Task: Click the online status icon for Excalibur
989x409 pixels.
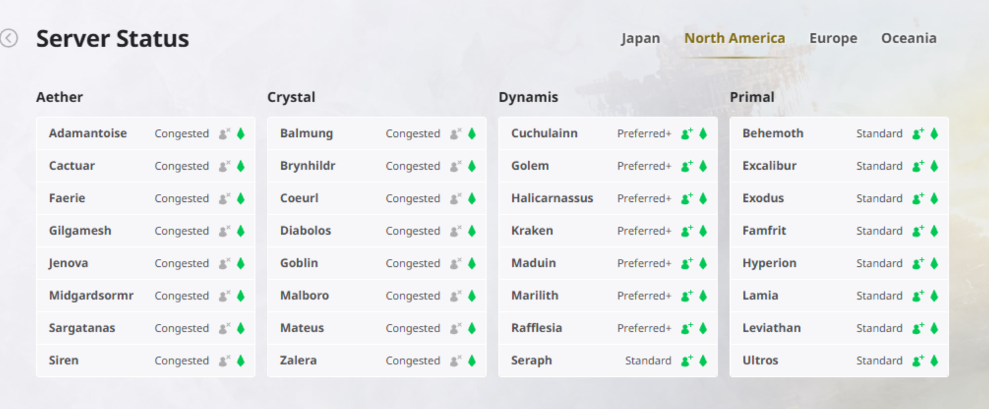Action: 934,166
